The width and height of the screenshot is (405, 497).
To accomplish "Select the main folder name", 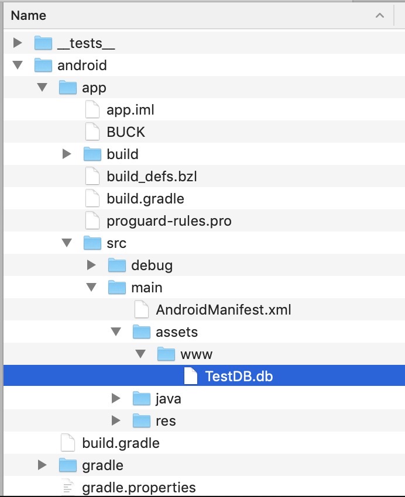I will click(147, 288).
